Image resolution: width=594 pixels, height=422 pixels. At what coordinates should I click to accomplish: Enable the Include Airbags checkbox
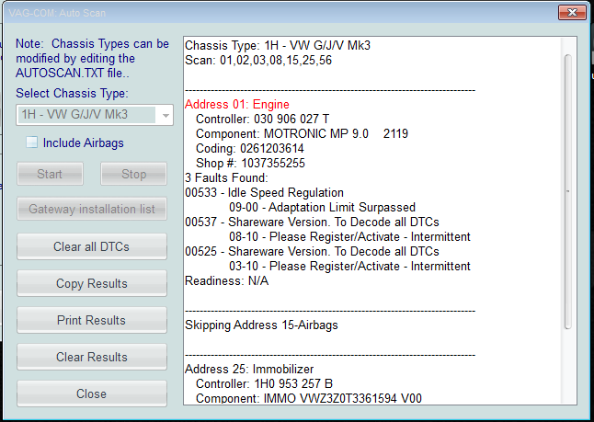(32, 143)
